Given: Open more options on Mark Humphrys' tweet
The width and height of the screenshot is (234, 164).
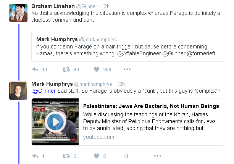Looking at the screenshot, I should point(158,156).
